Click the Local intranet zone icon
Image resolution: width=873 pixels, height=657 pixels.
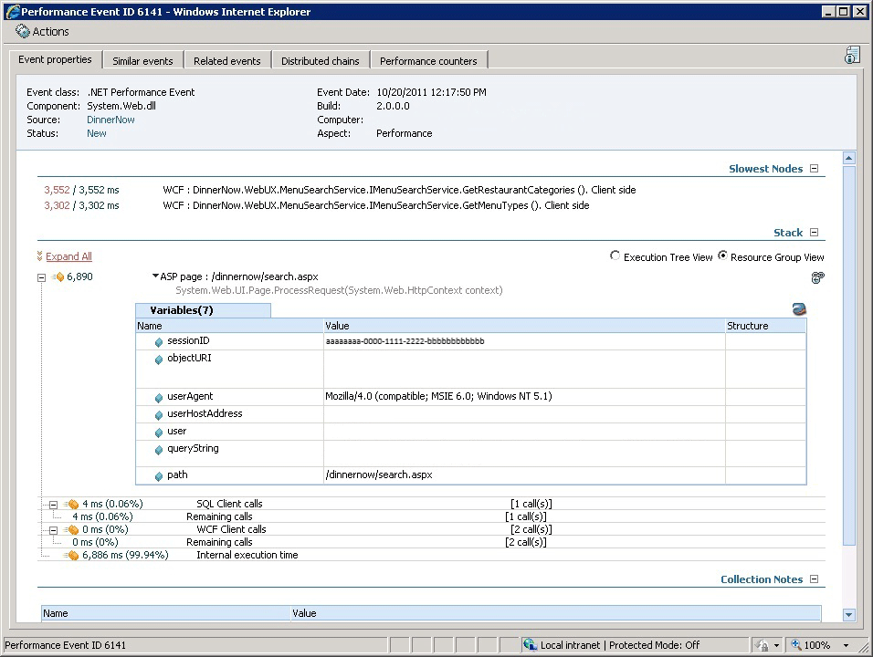[x=530, y=645]
